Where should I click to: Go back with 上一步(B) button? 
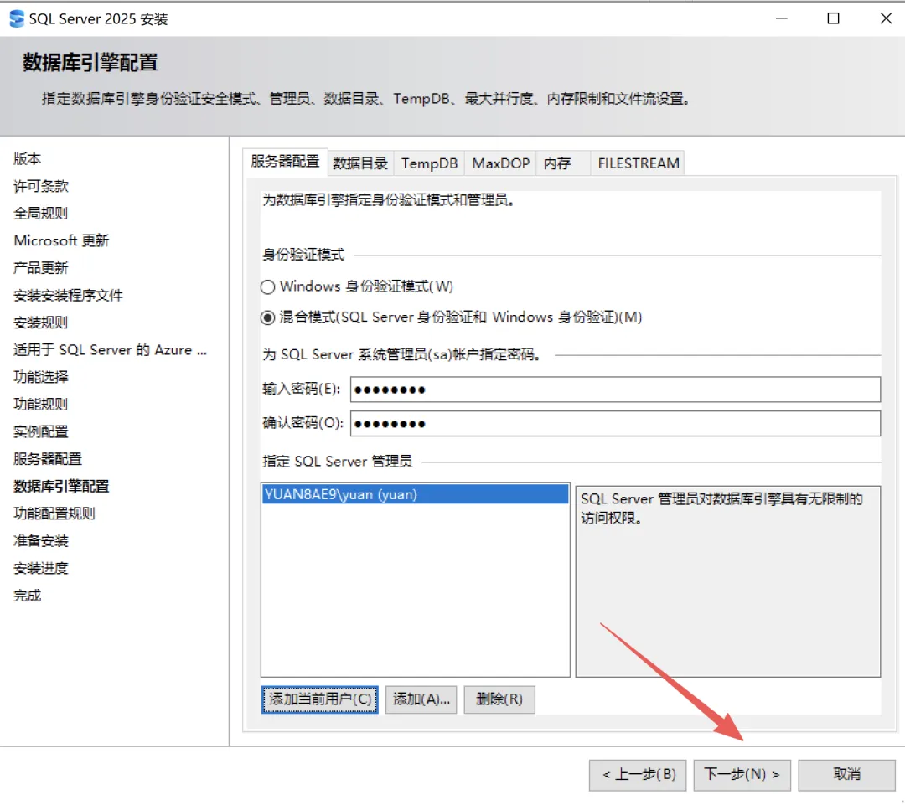coord(638,774)
